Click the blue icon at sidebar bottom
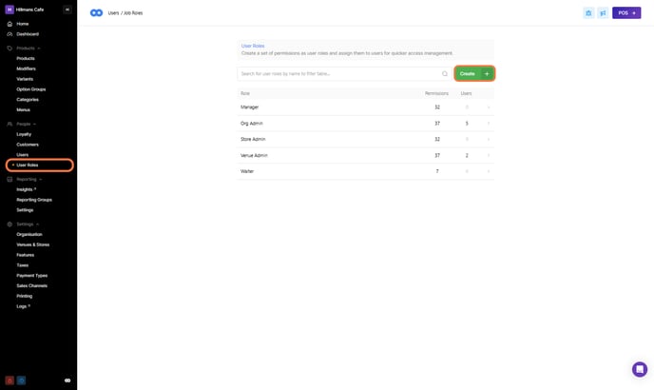This screenshot has height=390, width=654. point(21,380)
